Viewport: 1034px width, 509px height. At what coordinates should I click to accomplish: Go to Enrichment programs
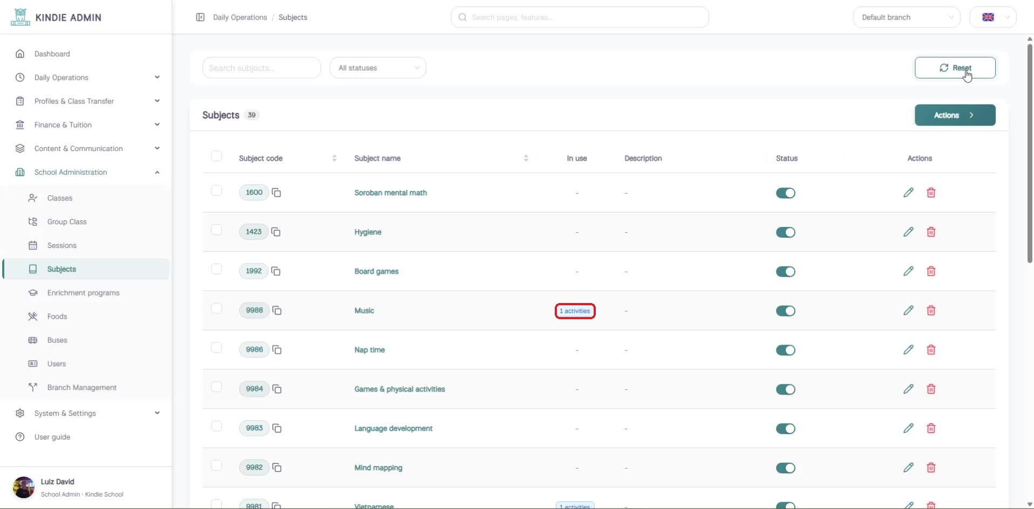[x=86, y=293]
